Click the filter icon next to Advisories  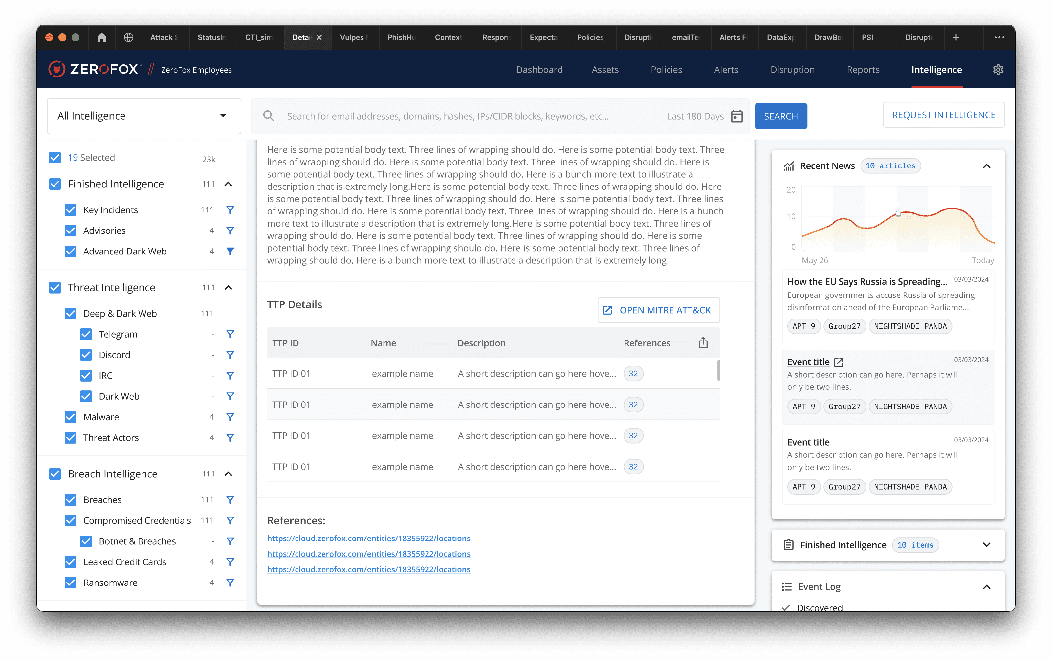[x=230, y=231]
